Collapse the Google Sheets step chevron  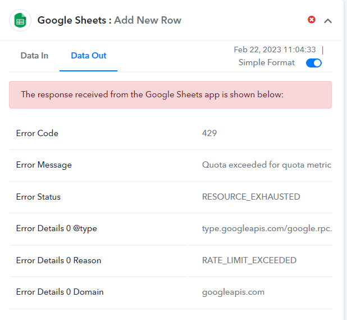point(328,21)
